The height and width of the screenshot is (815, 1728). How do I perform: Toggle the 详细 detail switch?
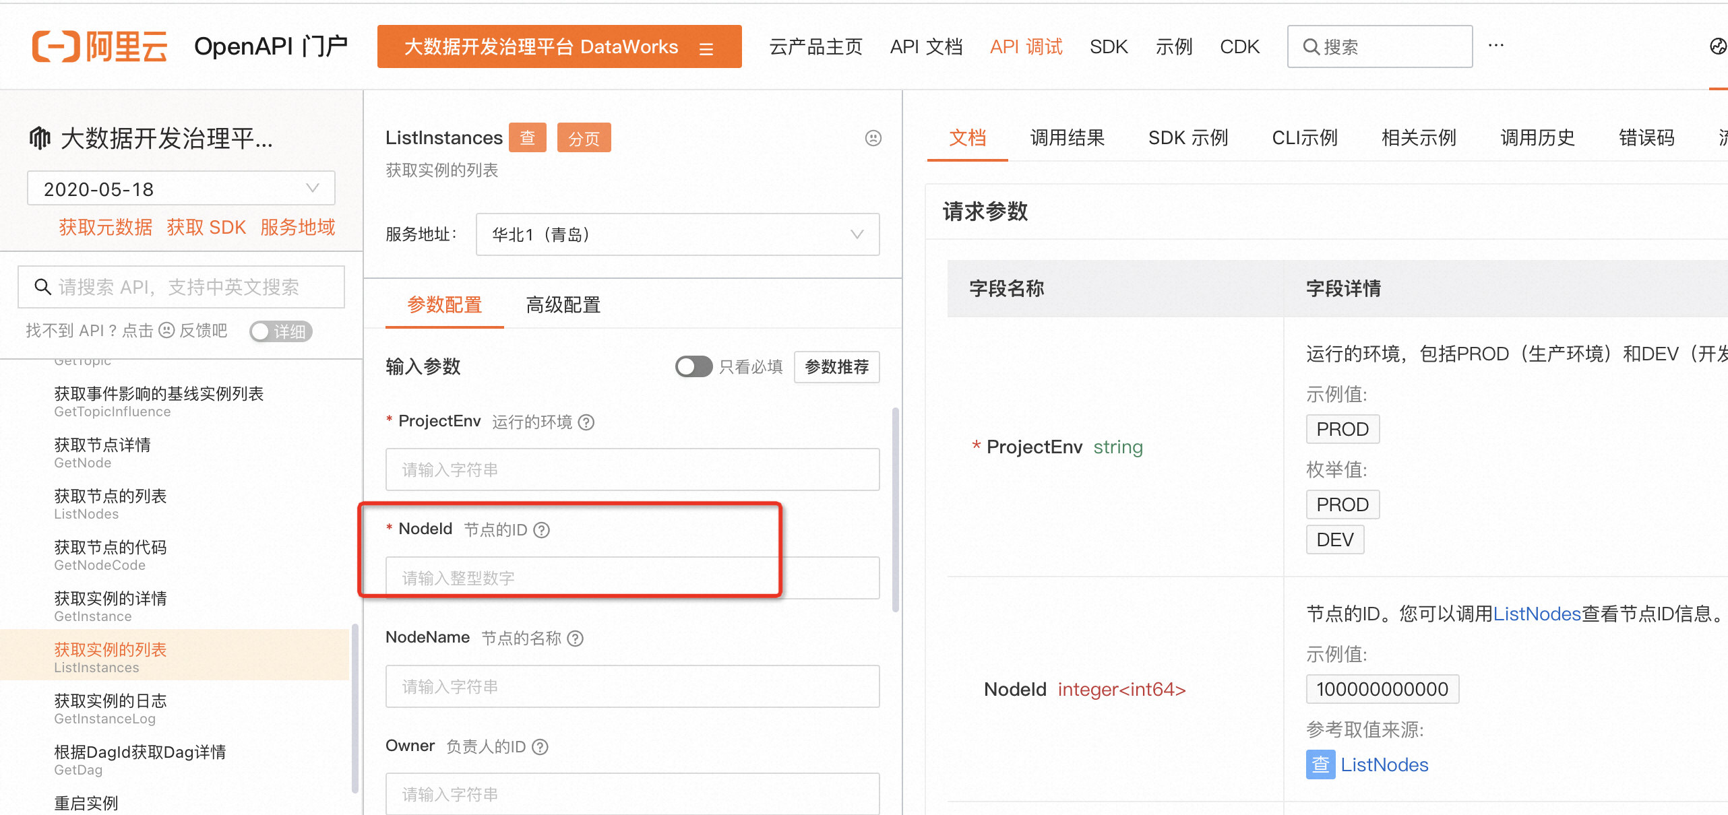280,331
